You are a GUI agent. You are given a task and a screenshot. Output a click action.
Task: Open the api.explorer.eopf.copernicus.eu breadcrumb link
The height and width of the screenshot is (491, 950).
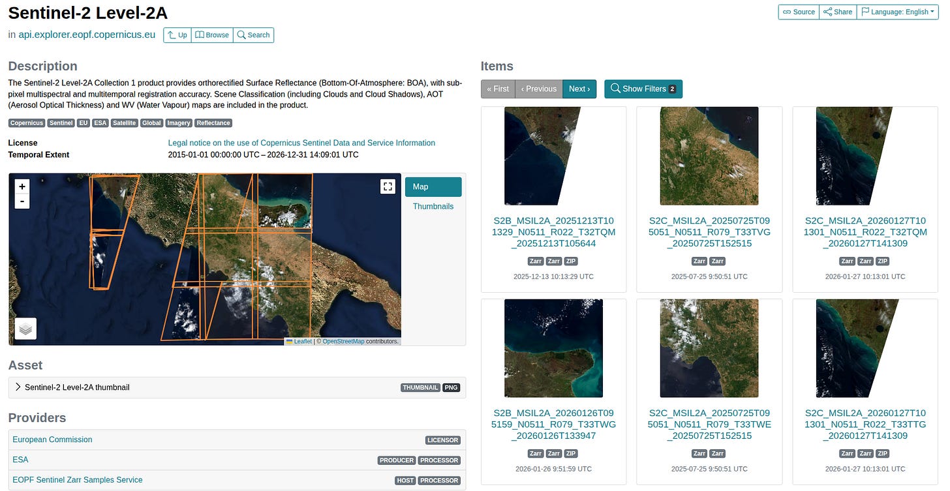85,35
